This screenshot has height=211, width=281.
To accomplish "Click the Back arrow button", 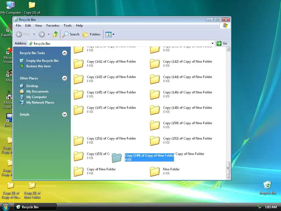I will 19,34.
